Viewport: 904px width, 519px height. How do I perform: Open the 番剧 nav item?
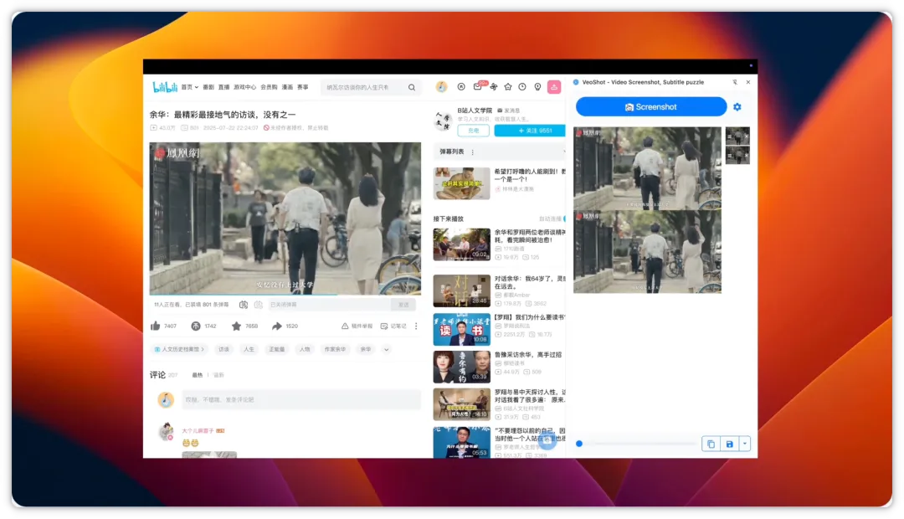[x=208, y=87]
